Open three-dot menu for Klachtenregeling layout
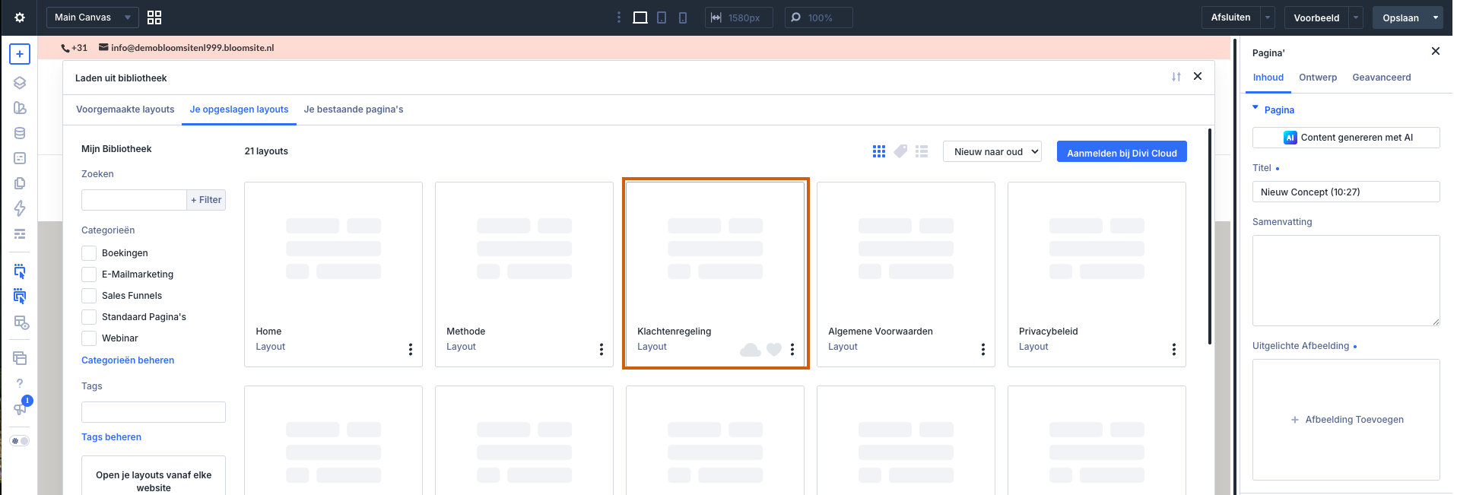Viewport: 1457px width, 495px height. point(792,349)
